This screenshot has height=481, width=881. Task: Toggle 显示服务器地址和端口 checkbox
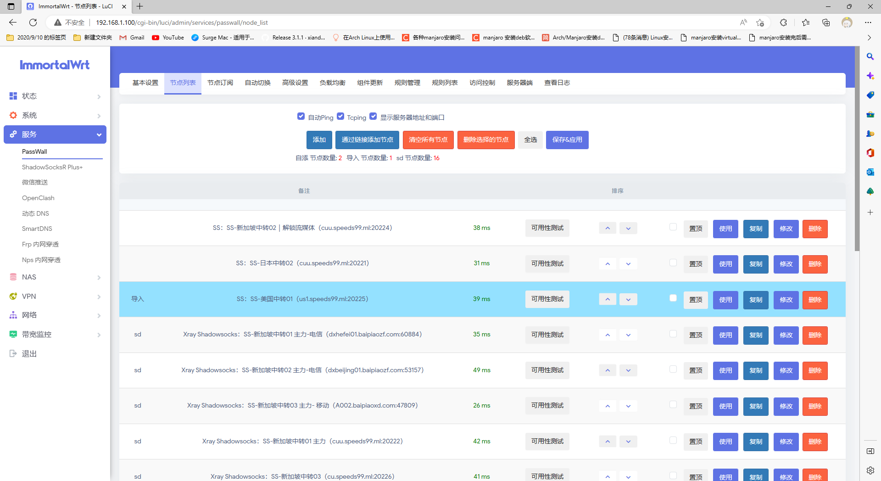(374, 117)
